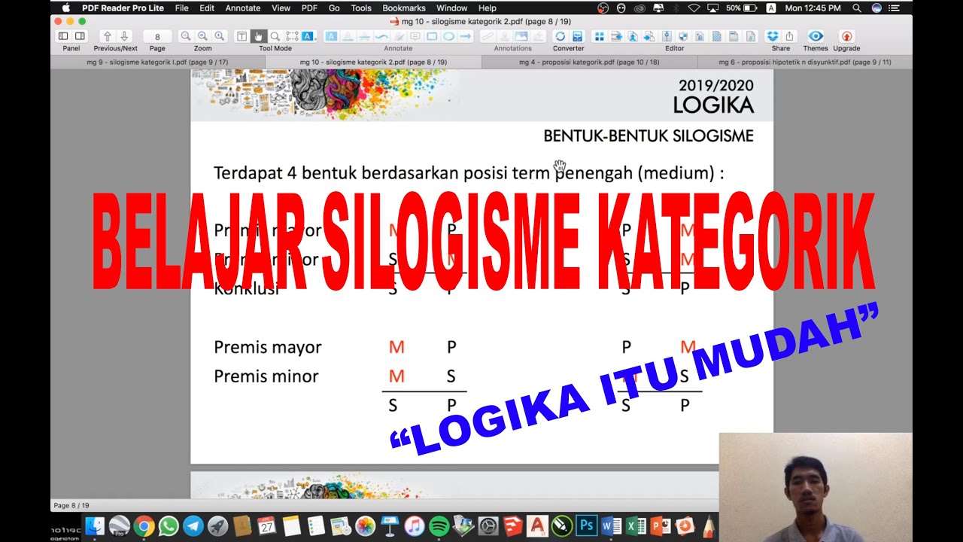The image size is (963, 542).
Task: Open the Bookmarks menu
Action: click(404, 8)
